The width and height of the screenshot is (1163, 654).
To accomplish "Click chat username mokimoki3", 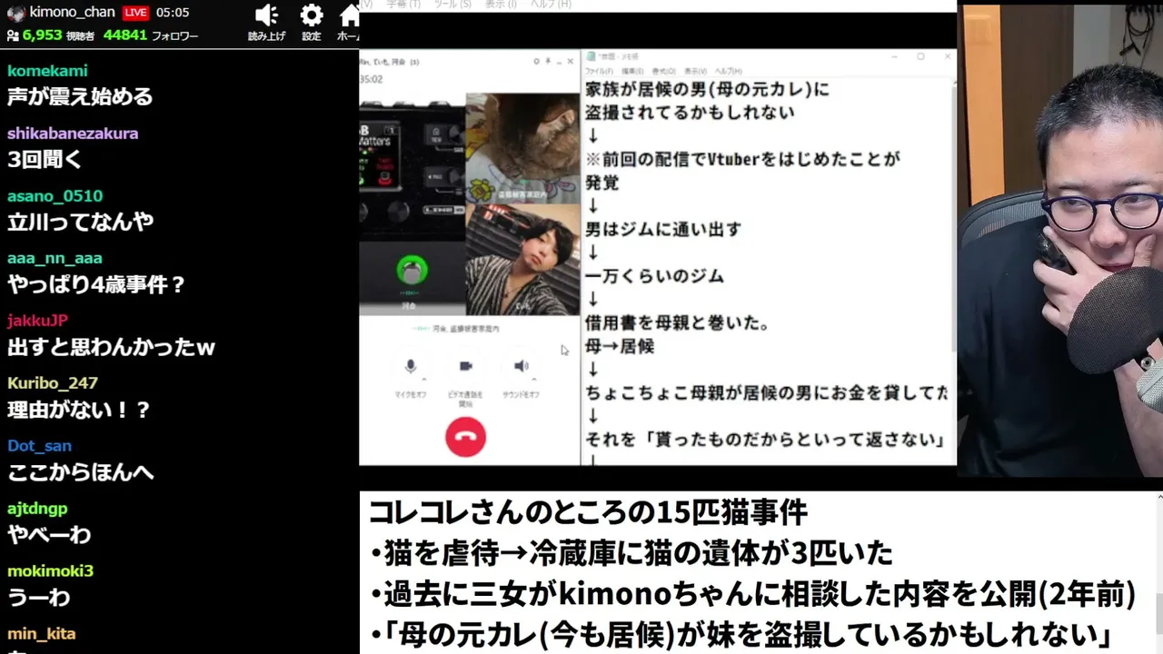I will pyautogui.click(x=50, y=571).
